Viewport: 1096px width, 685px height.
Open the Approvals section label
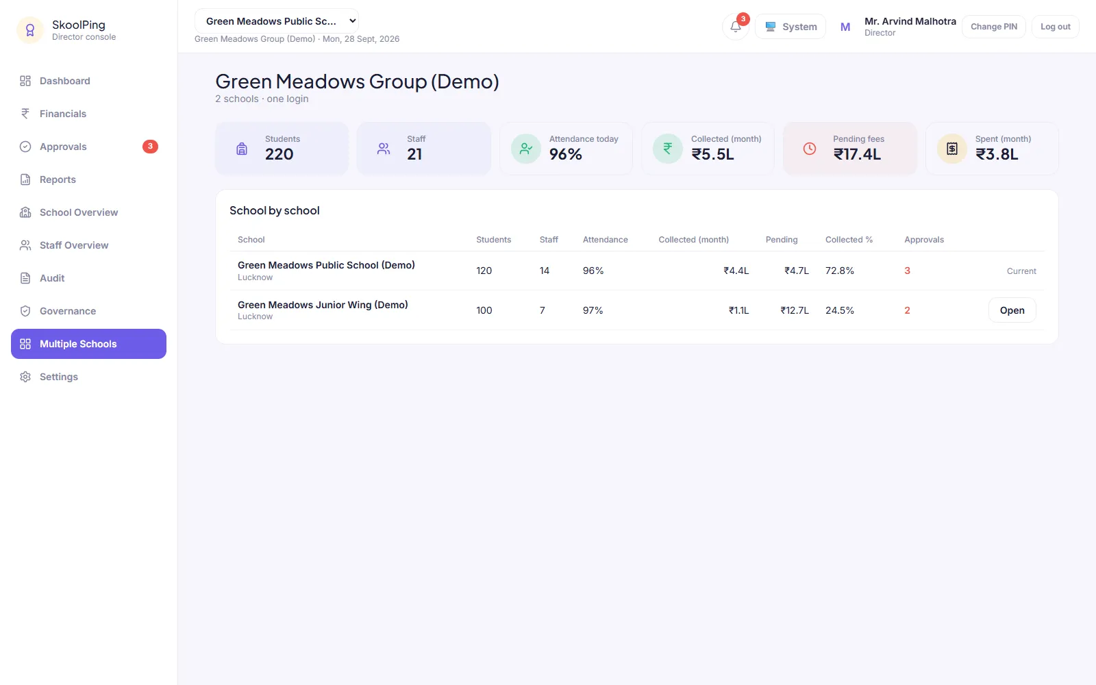coord(63,147)
